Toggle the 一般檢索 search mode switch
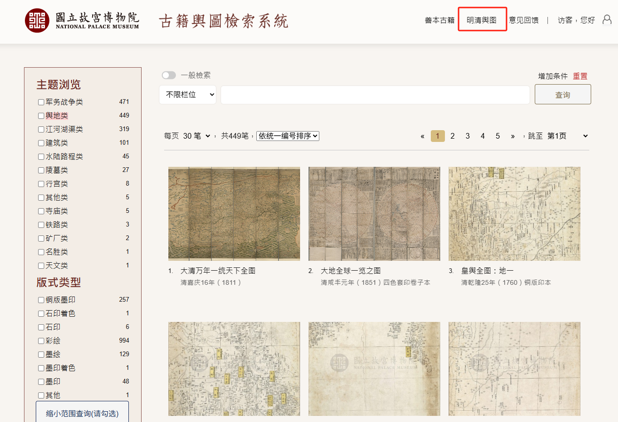This screenshot has height=422, width=618. tap(169, 75)
